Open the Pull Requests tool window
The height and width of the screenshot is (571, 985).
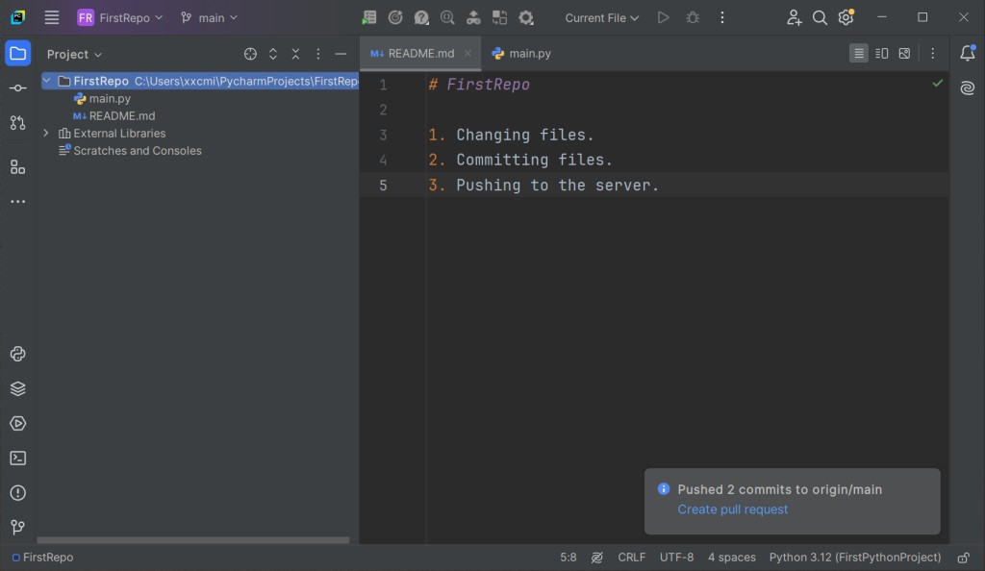pos(17,123)
